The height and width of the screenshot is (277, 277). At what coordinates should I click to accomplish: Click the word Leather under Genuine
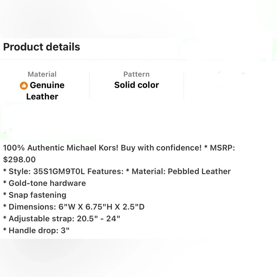coord(42,97)
